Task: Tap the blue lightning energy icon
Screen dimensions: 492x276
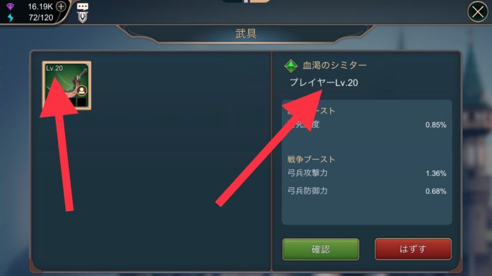Action: [10, 18]
